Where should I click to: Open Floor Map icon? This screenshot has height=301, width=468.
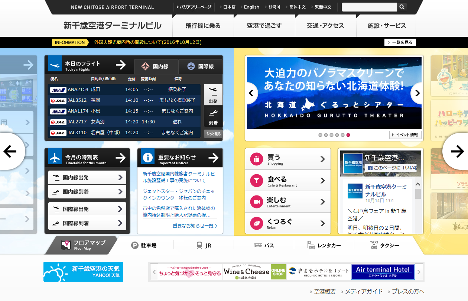(66, 245)
